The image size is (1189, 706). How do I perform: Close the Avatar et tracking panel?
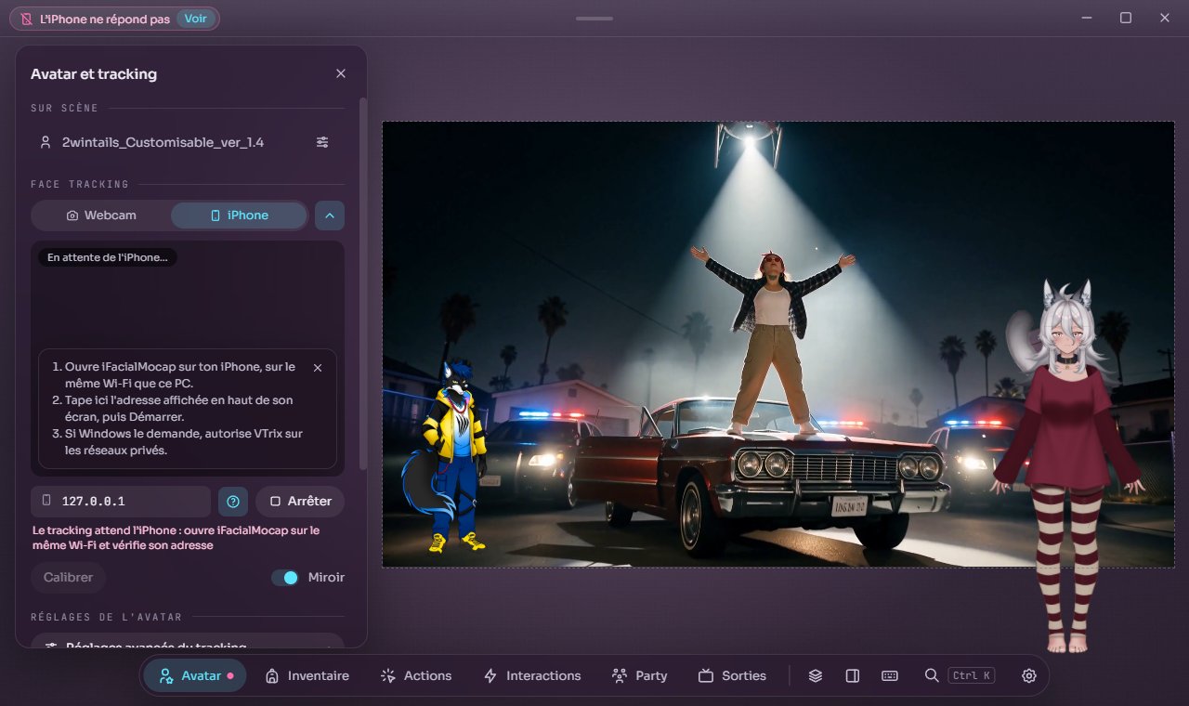pyautogui.click(x=341, y=73)
